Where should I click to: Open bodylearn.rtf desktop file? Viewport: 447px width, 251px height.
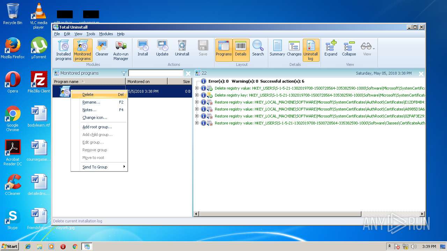click(x=38, y=116)
